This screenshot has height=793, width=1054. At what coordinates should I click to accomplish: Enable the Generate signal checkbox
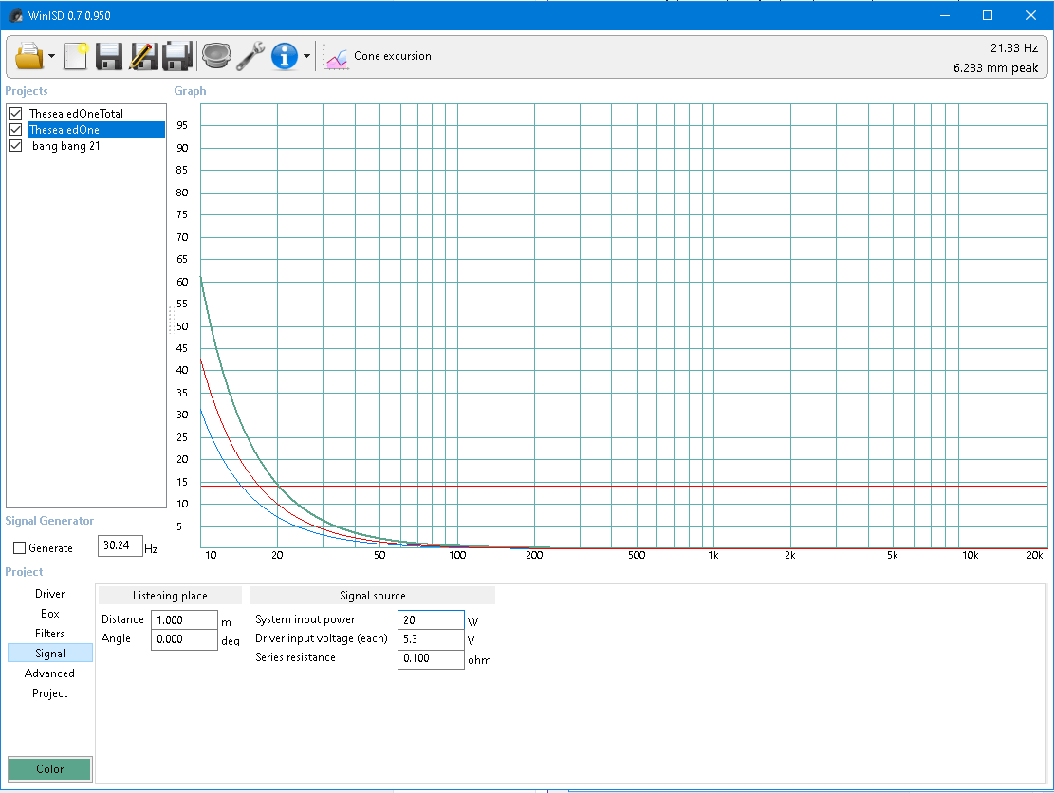tap(20, 547)
